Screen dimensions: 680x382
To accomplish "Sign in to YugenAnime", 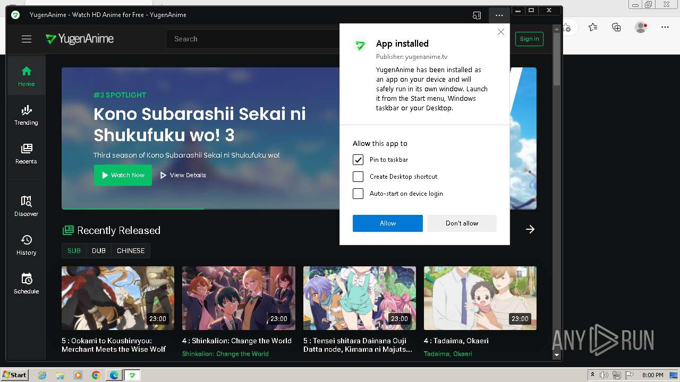I will pos(529,39).
